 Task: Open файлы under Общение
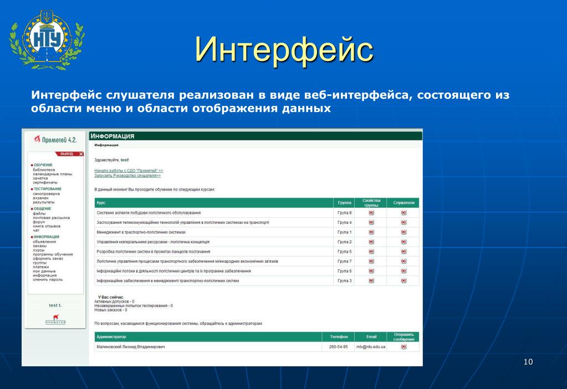tap(39, 214)
